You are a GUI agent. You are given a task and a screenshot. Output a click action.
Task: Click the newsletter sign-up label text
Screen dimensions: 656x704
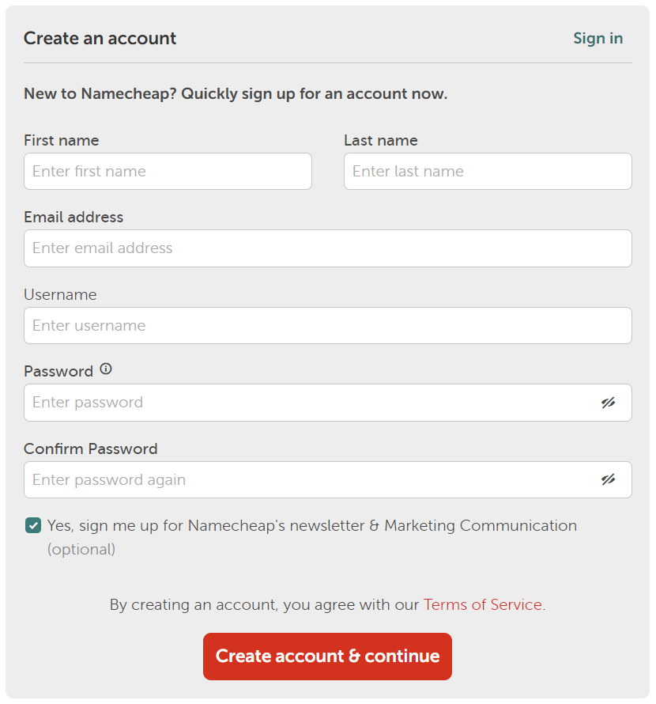(x=312, y=537)
